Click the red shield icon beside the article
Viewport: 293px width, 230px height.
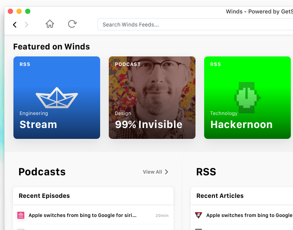click(x=199, y=215)
